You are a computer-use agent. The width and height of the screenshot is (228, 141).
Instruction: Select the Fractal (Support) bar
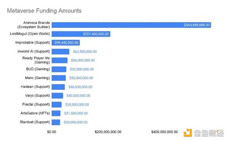(x=57, y=105)
